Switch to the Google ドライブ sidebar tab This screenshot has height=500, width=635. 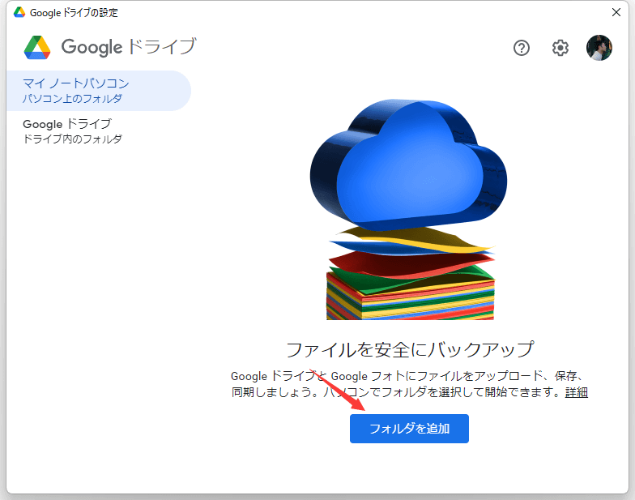(x=99, y=131)
